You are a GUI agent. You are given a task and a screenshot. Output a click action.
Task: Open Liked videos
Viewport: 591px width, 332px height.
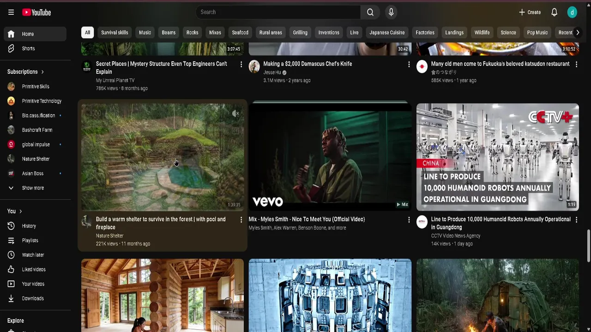click(36, 269)
